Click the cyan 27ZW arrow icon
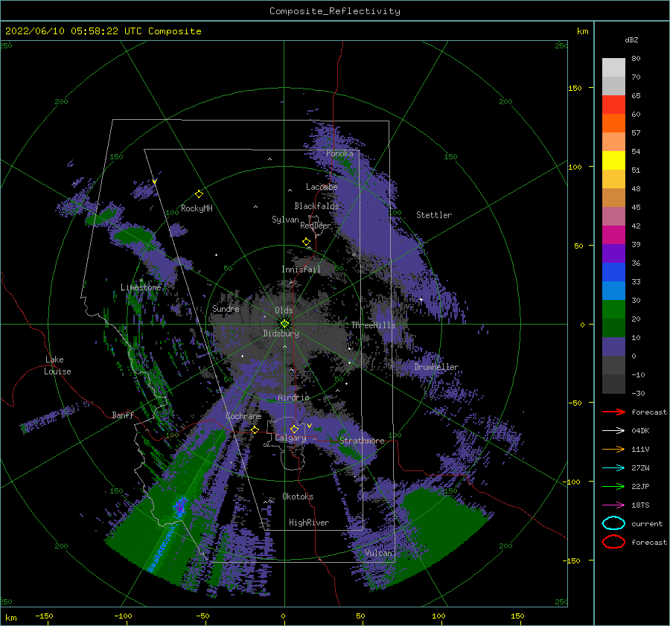The height and width of the screenshot is (626, 670). (x=613, y=468)
